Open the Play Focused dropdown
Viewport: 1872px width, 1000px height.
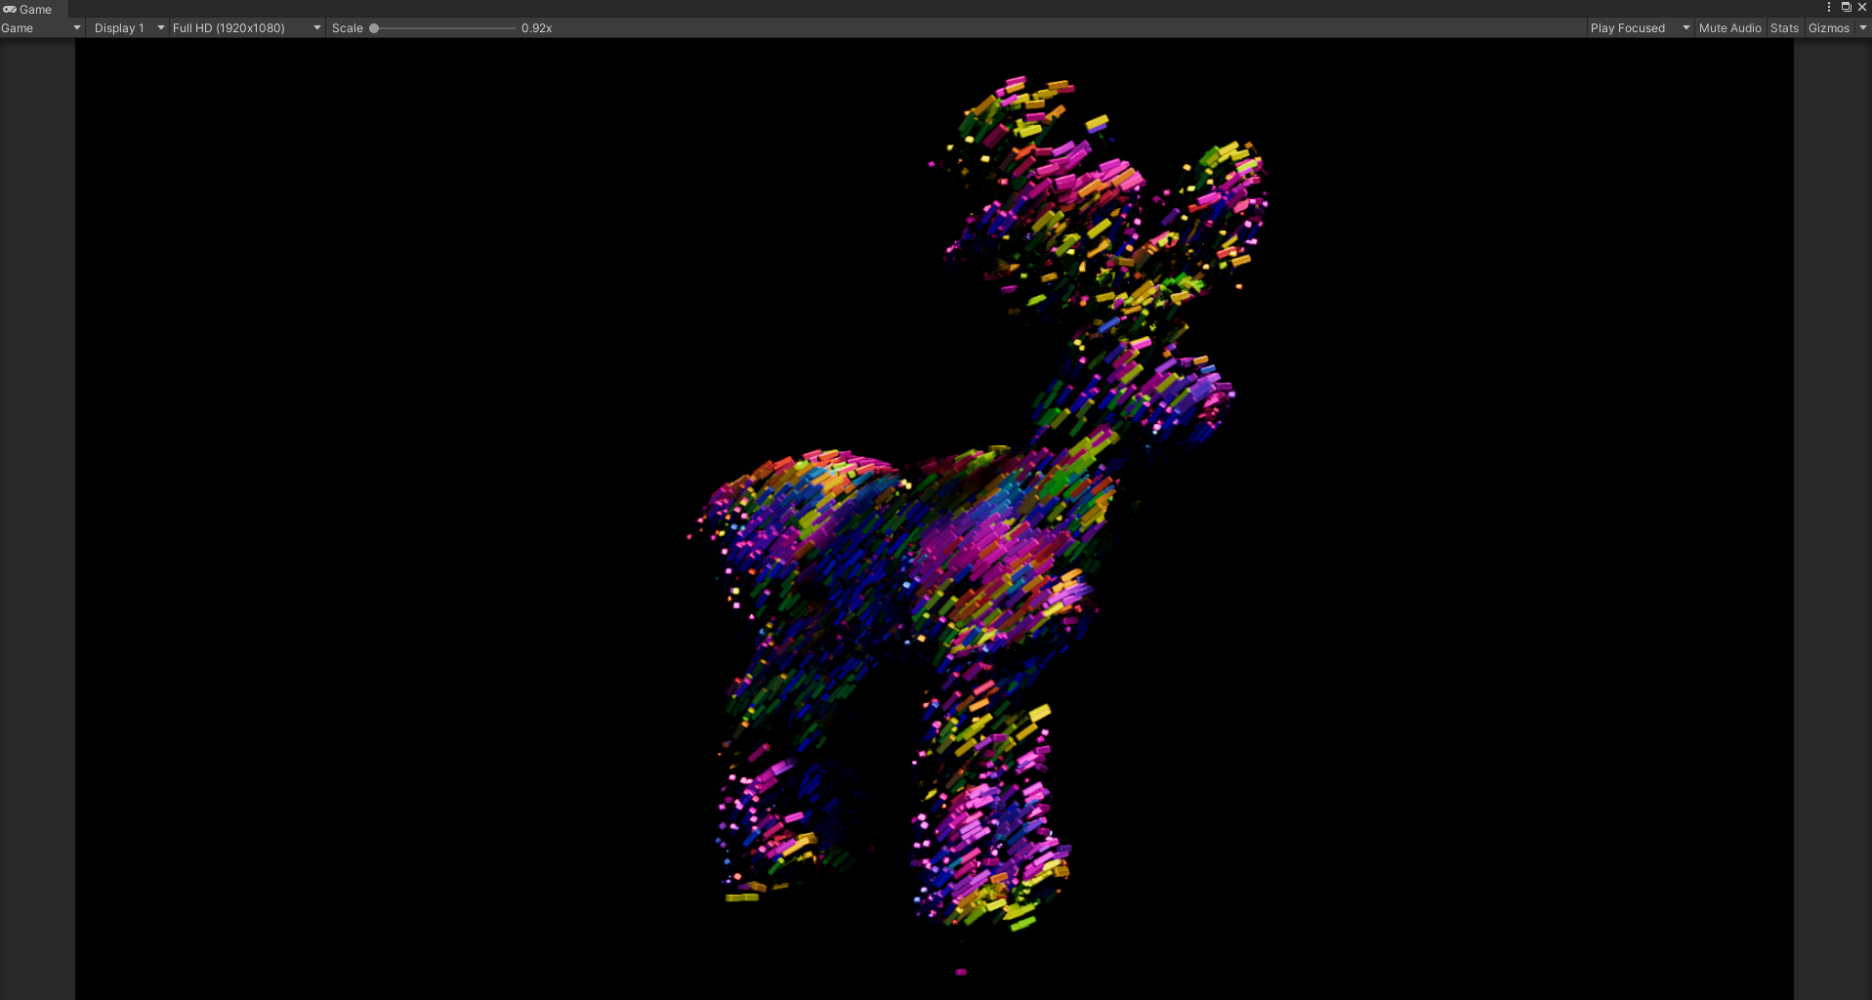click(x=1639, y=27)
